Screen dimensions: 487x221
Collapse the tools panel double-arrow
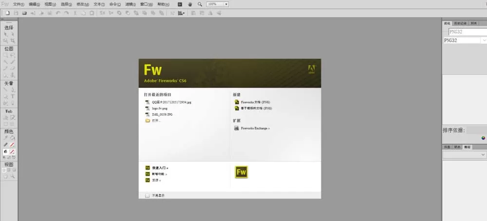click(x=2, y=19)
